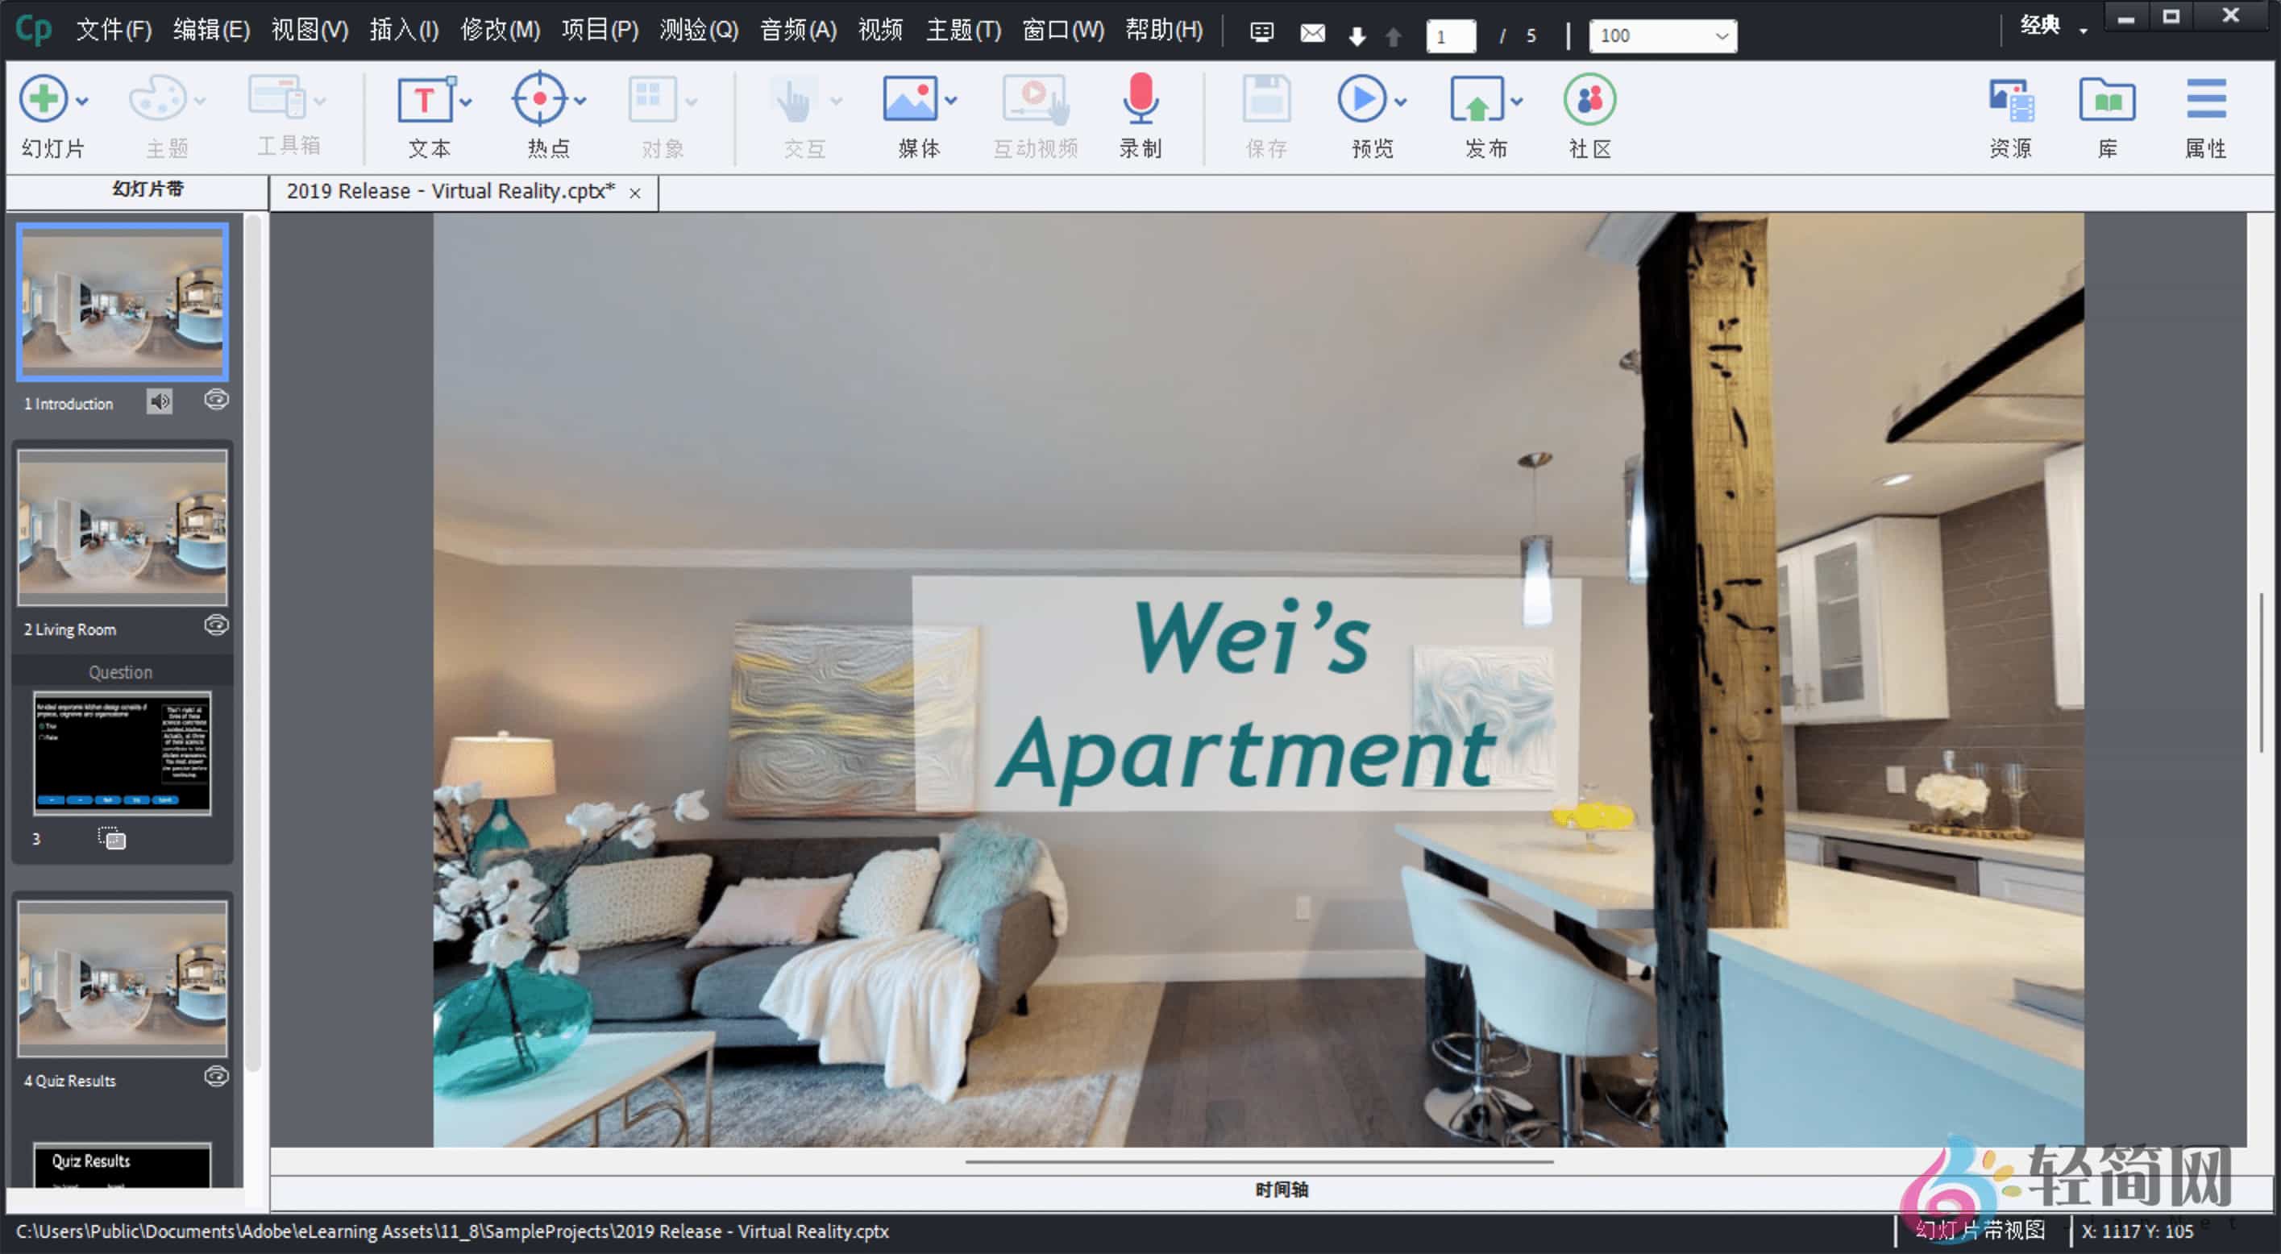2281x1254 pixels.
Task: Click the audio indicator on Introduction slide
Action: coord(160,401)
